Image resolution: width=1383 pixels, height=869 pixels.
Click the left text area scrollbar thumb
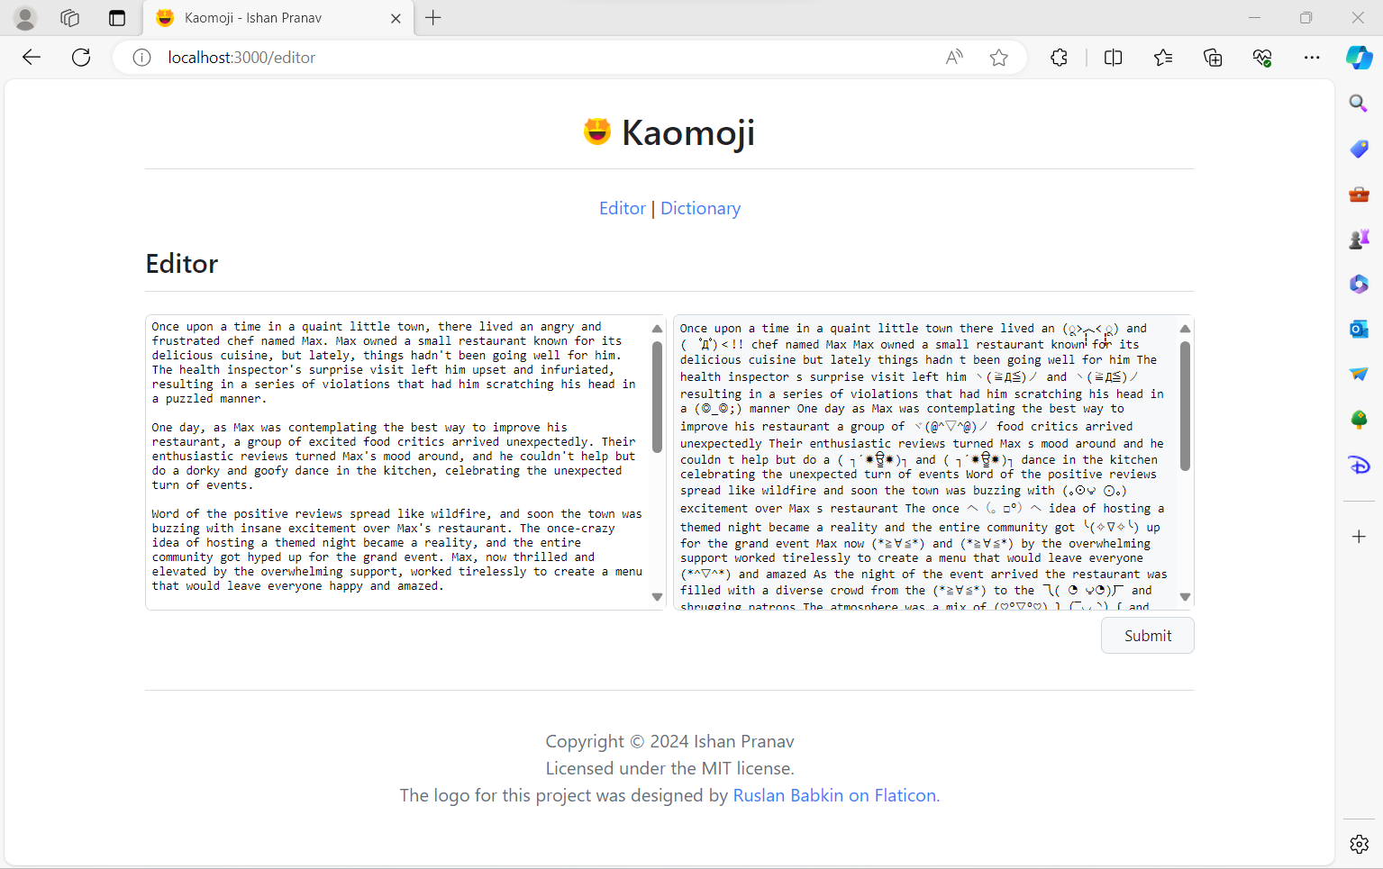[x=657, y=396]
